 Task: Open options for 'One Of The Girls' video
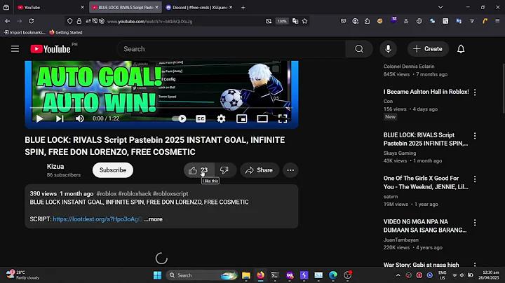475,179
